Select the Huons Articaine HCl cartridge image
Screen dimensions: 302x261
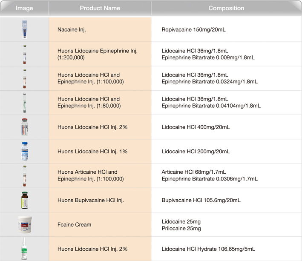pyautogui.click(x=25, y=175)
